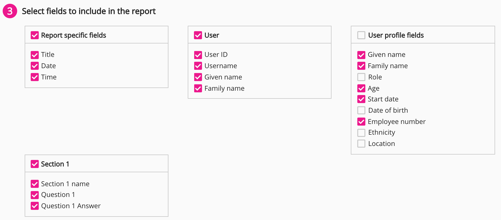501x220 pixels.
Task: Disable the Employee number field
Action: (x=361, y=122)
